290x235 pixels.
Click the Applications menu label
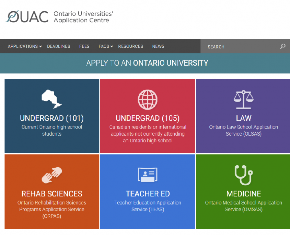click(x=23, y=46)
